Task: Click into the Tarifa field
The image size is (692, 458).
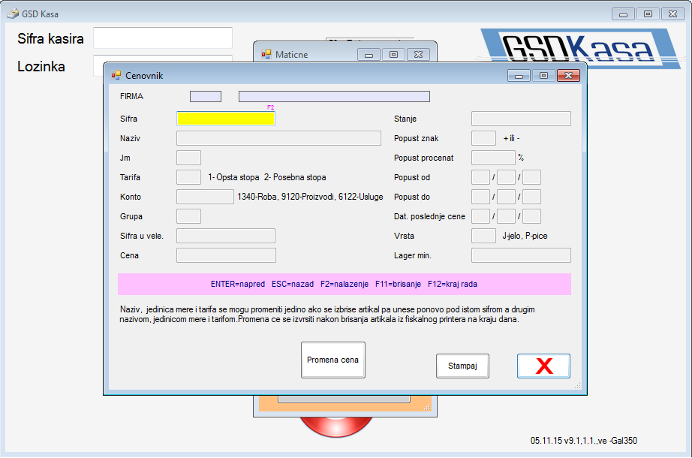Action: [188, 177]
